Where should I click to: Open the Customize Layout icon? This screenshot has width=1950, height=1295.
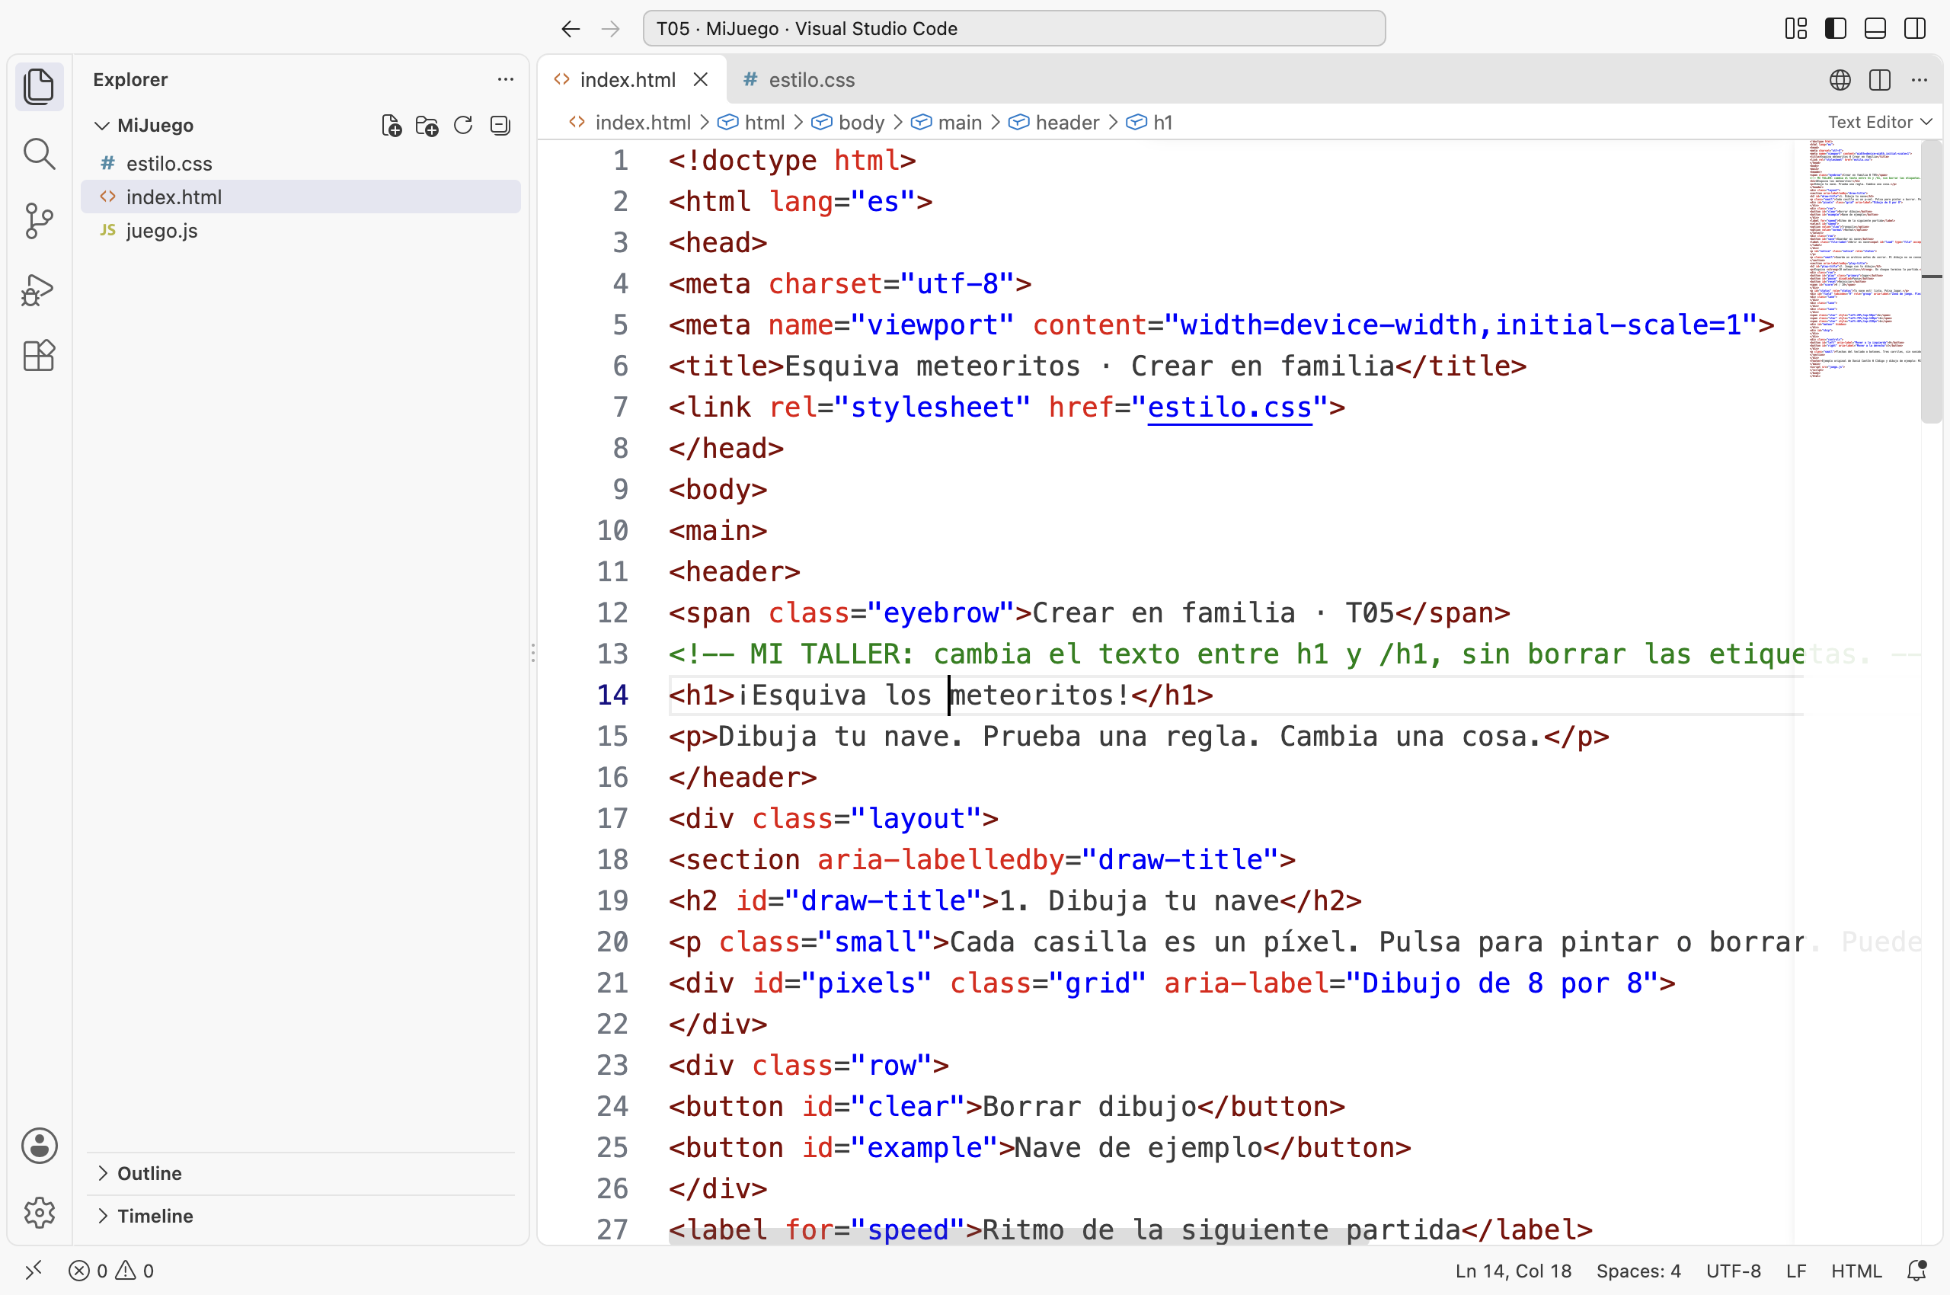(x=1795, y=28)
